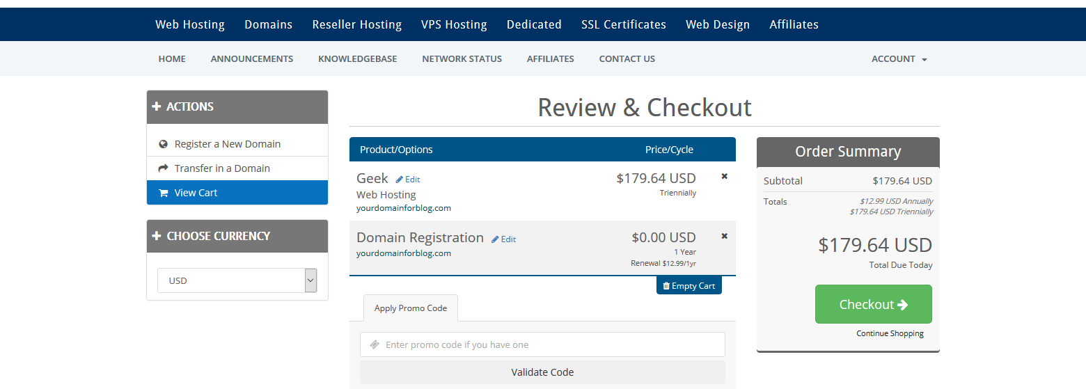This screenshot has height=389, width=1086.
Task: Remove Domain Registration item with X icon
Action: tap(724, 237)
